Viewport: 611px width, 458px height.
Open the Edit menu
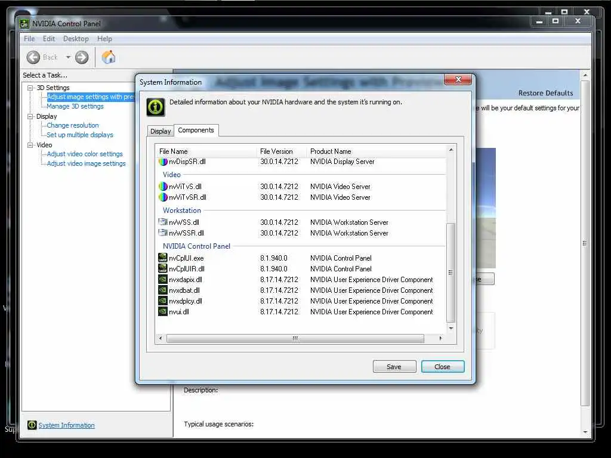pos(49,39)
